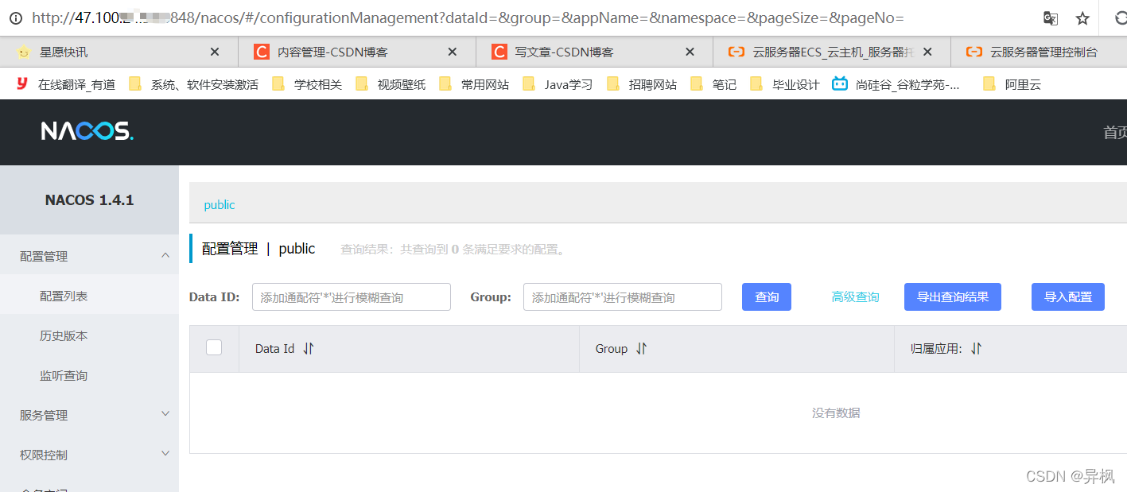The image size is (1127, 492).
Task: Sort table by Data Id column
Action: point(309,348)
